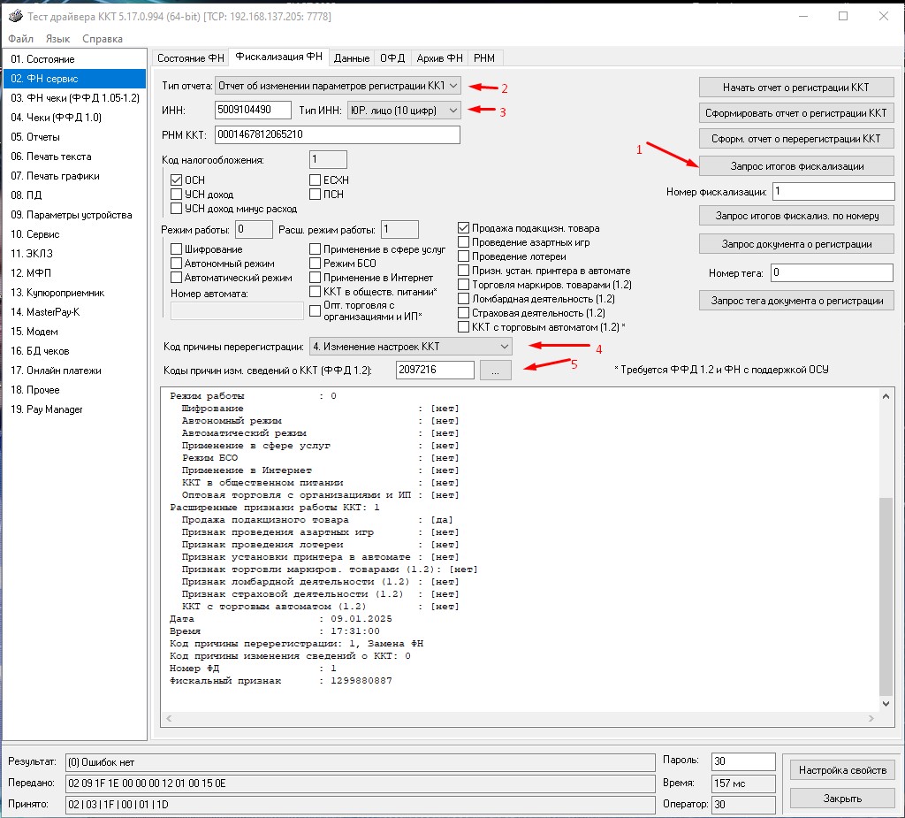The width and height of the screenshot is (905, 818).
Task: Open the Тип ИНН dropdown
Action: click(x=404, y=110)
